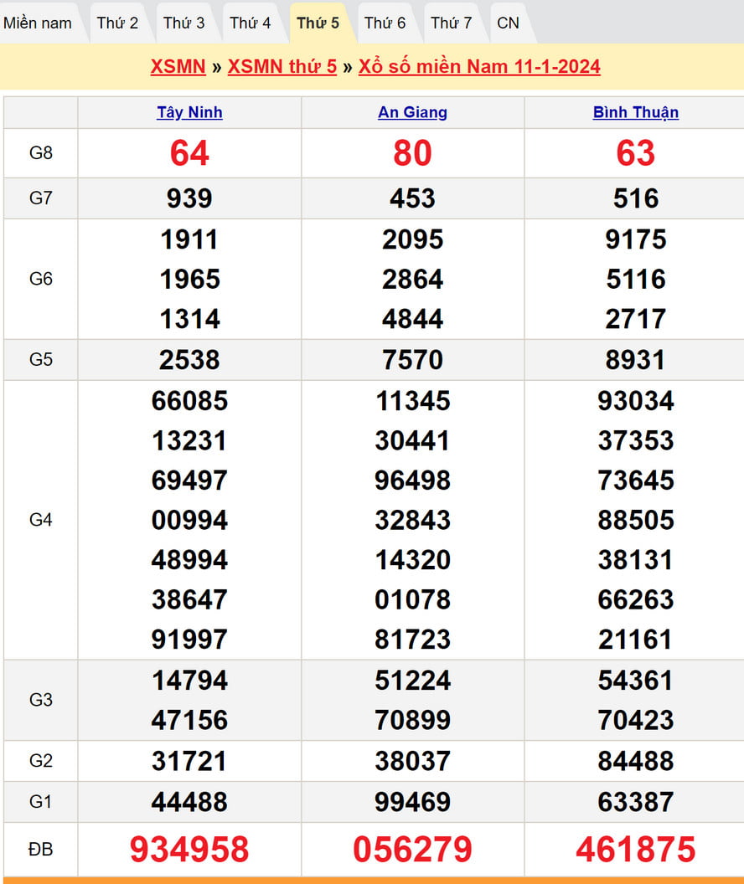The width and height of the screenshot is (744, 884).
Task: Select the CN tab
Action: tap(508, 23)
